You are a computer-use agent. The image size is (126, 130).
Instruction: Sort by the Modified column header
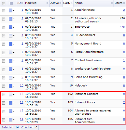click(x=37, y=3)
